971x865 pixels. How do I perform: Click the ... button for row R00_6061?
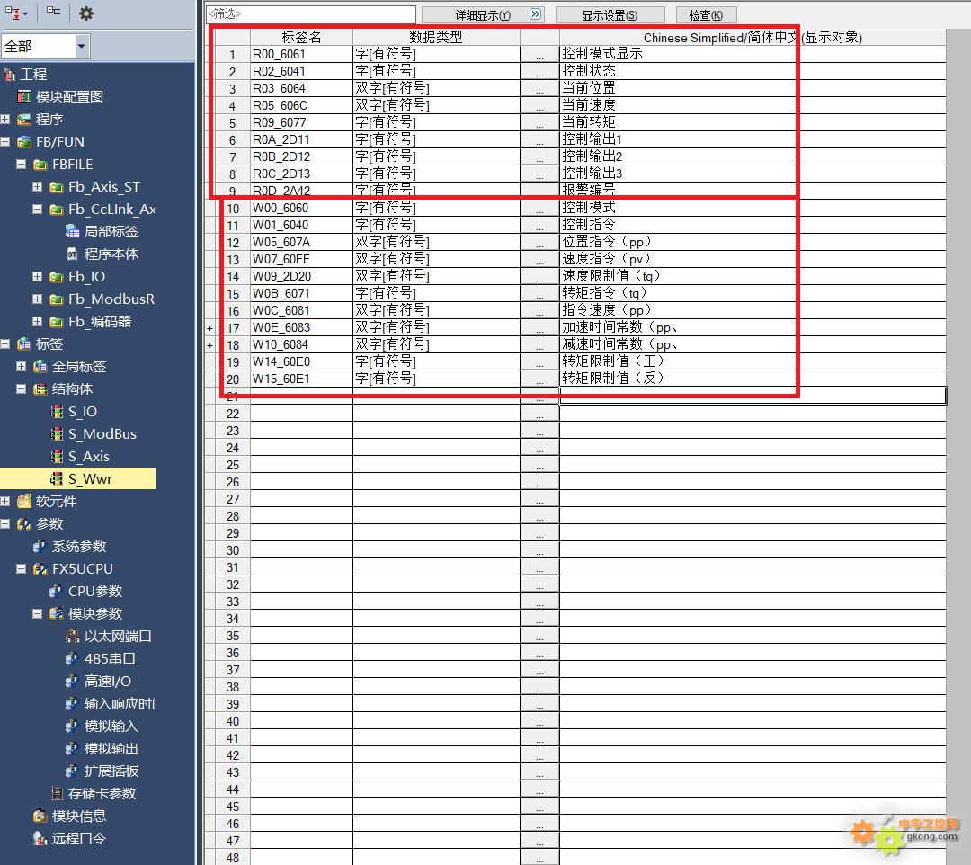pos(539,55)
